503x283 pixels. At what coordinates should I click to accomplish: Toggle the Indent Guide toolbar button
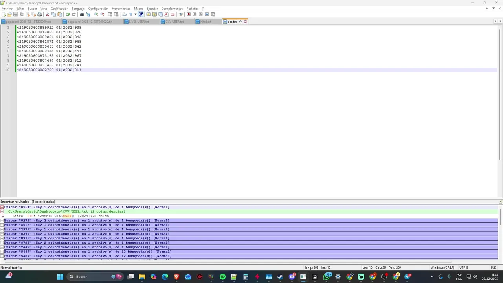pyautogui.click(x=141, y=14)
